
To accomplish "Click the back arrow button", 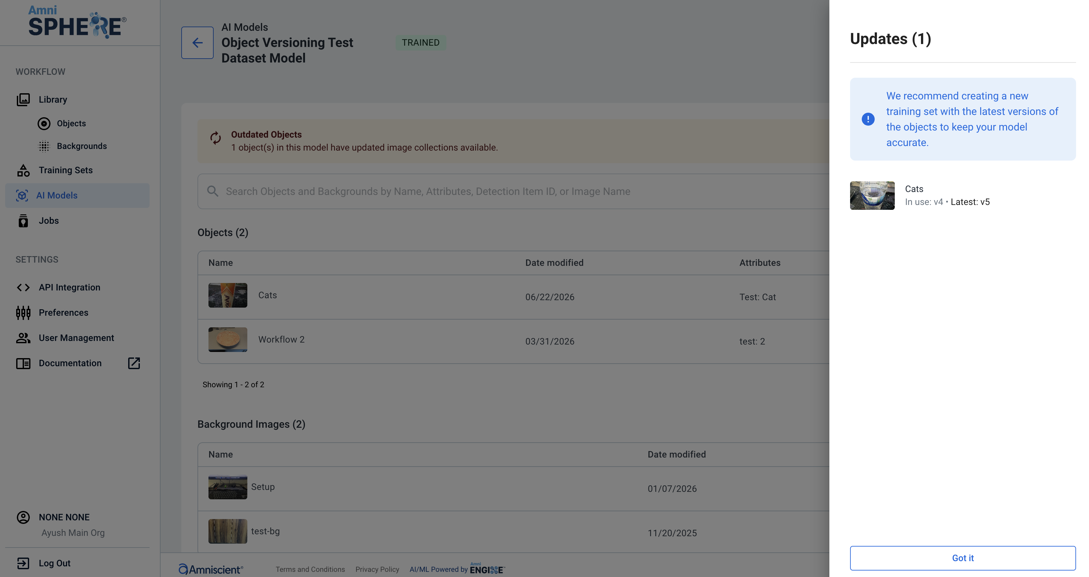I will pyautogui.click(x=197, y=43).
